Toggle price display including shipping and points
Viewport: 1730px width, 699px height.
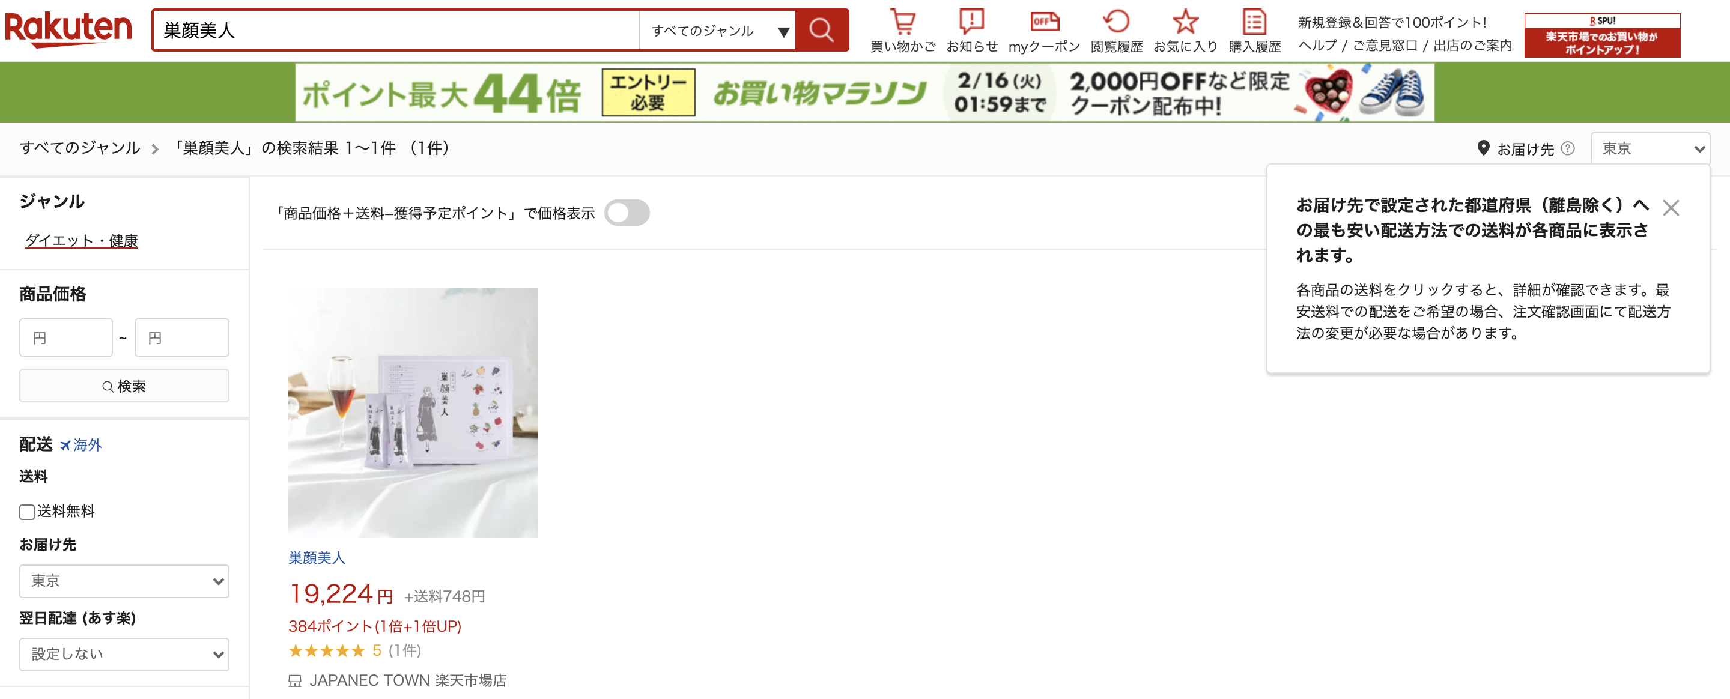(x=627, y=213)
